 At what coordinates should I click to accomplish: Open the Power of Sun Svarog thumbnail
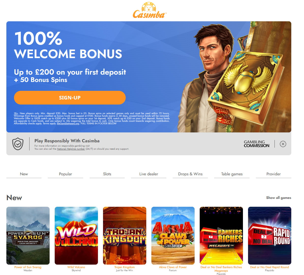(x=28, y=235)
